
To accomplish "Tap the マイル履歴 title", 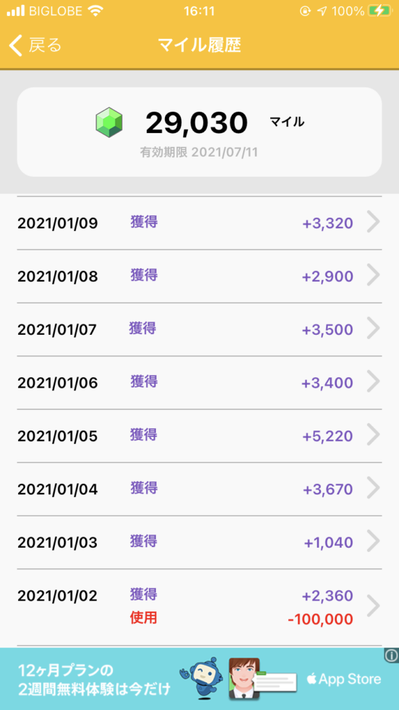I will [x=199, y=45].
